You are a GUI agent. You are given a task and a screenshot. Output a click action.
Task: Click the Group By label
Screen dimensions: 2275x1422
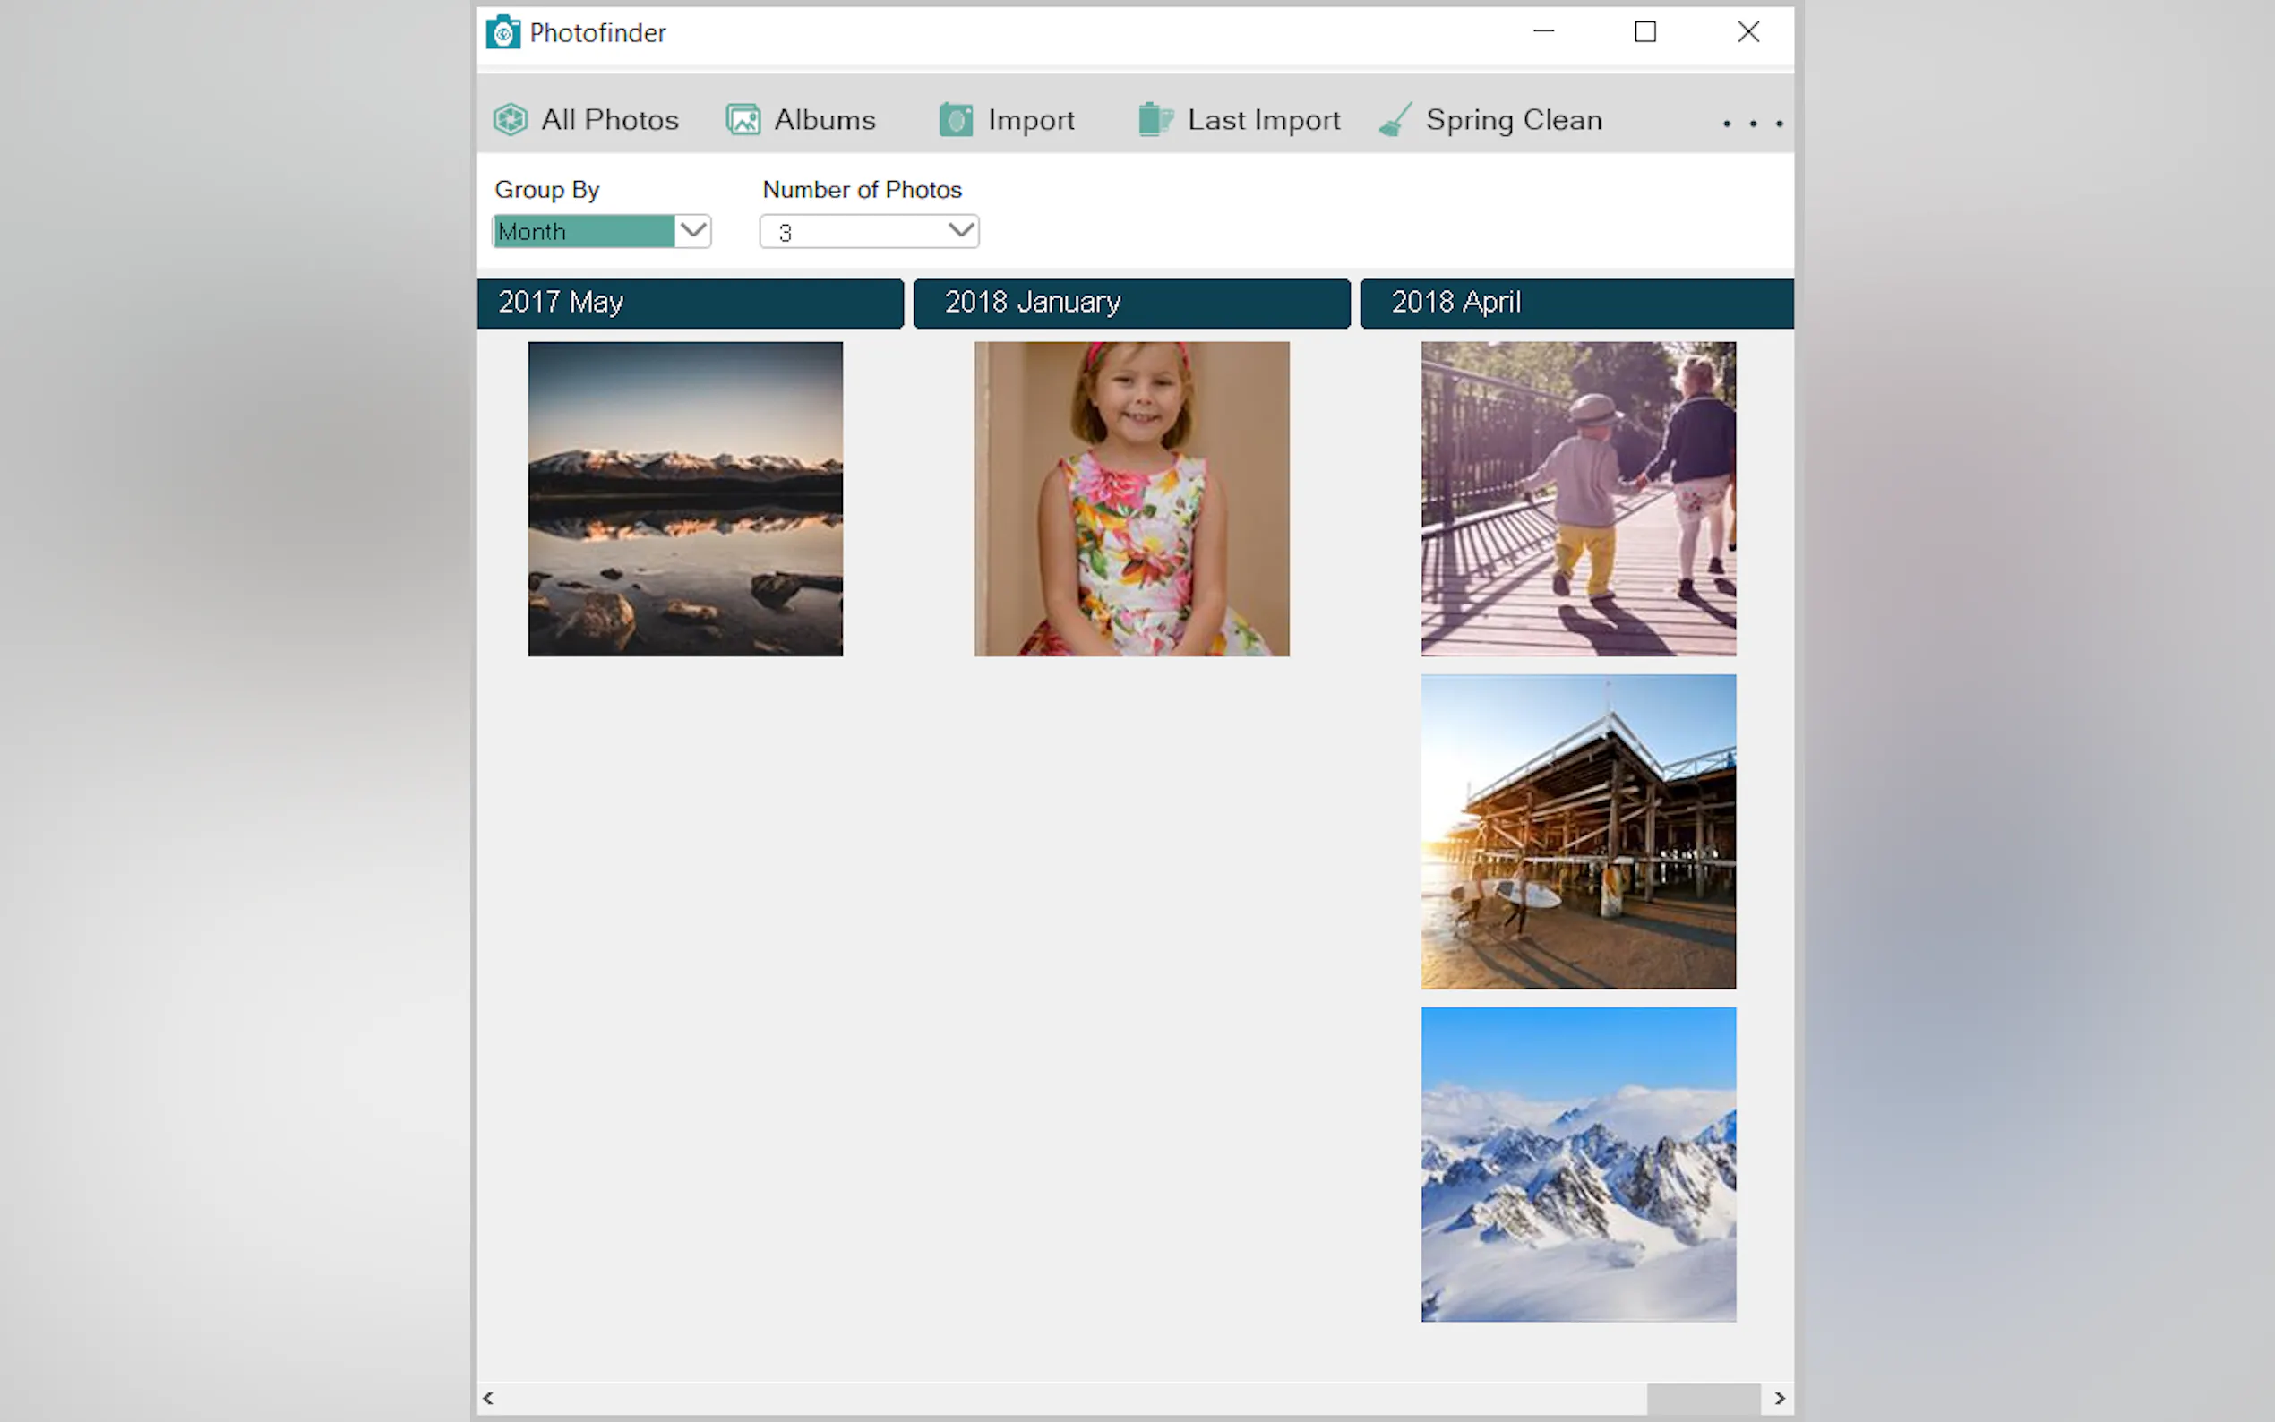coord(546,190)
